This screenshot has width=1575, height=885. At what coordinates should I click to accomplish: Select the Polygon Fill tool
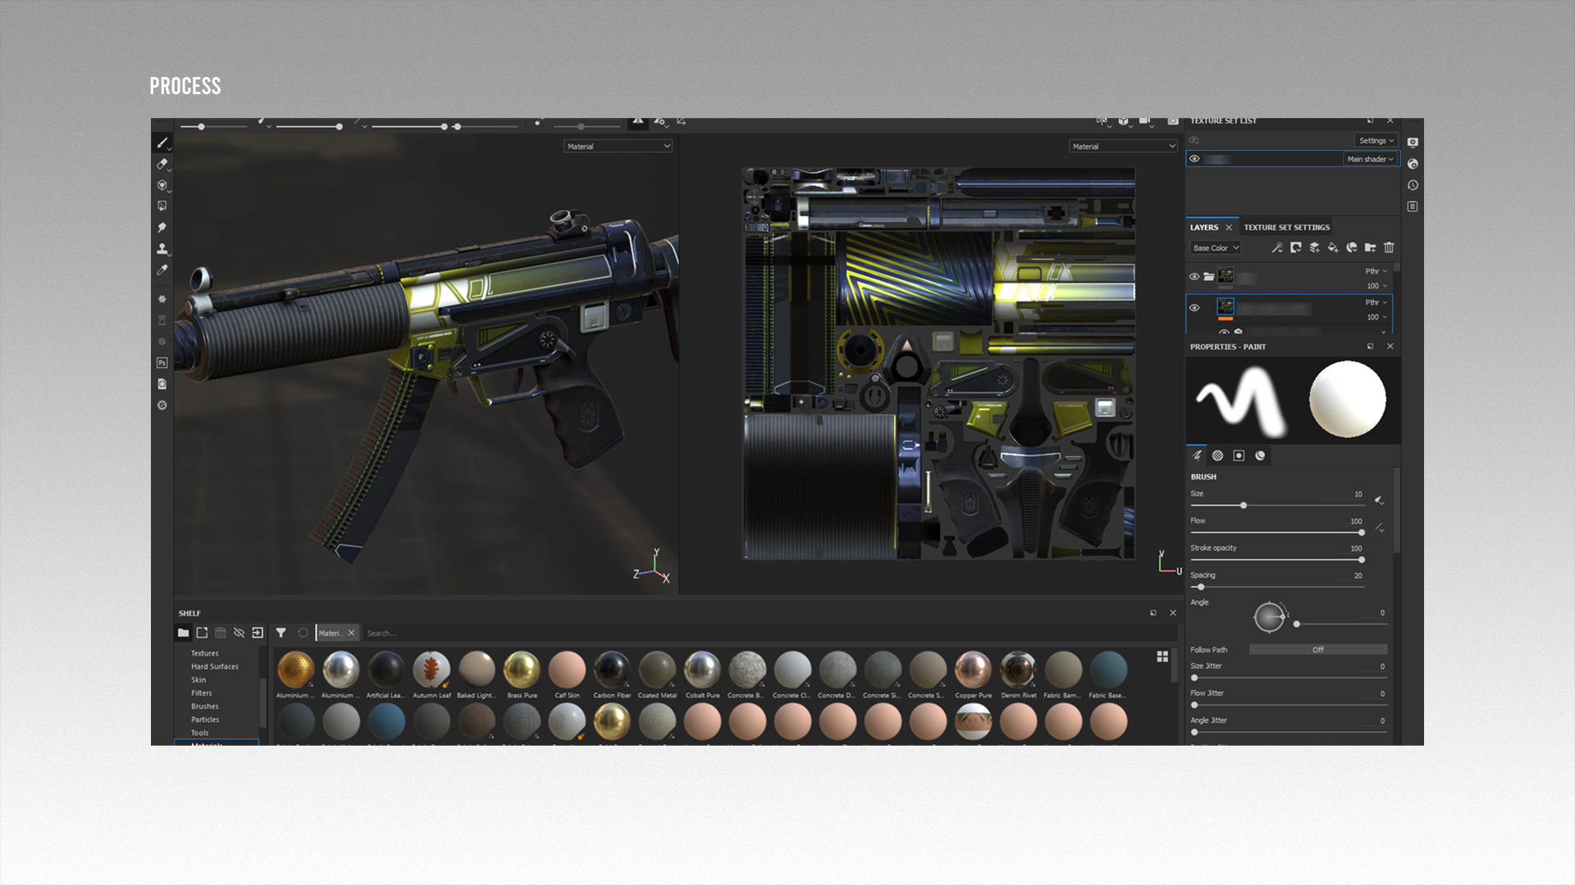(x=162, y=206)
